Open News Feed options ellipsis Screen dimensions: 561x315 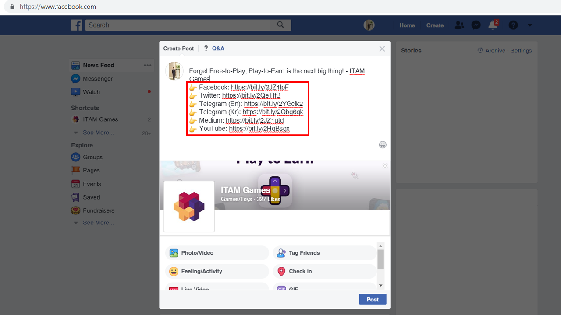pyautogui.click(x=147, y=65)
